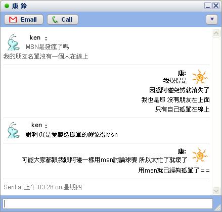The height and width of the screenshot is (212, 222).
Task: Click the message 'MSN是發瘋了嗎'
Action: pyautogui.click(x=48, y=47)
